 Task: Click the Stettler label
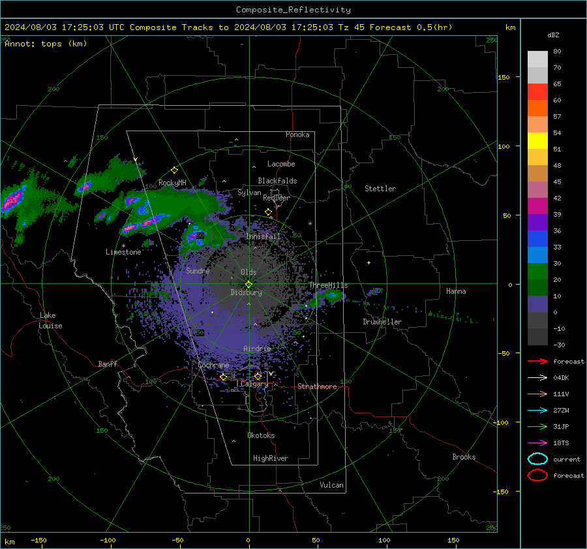[x=380, y=189]
